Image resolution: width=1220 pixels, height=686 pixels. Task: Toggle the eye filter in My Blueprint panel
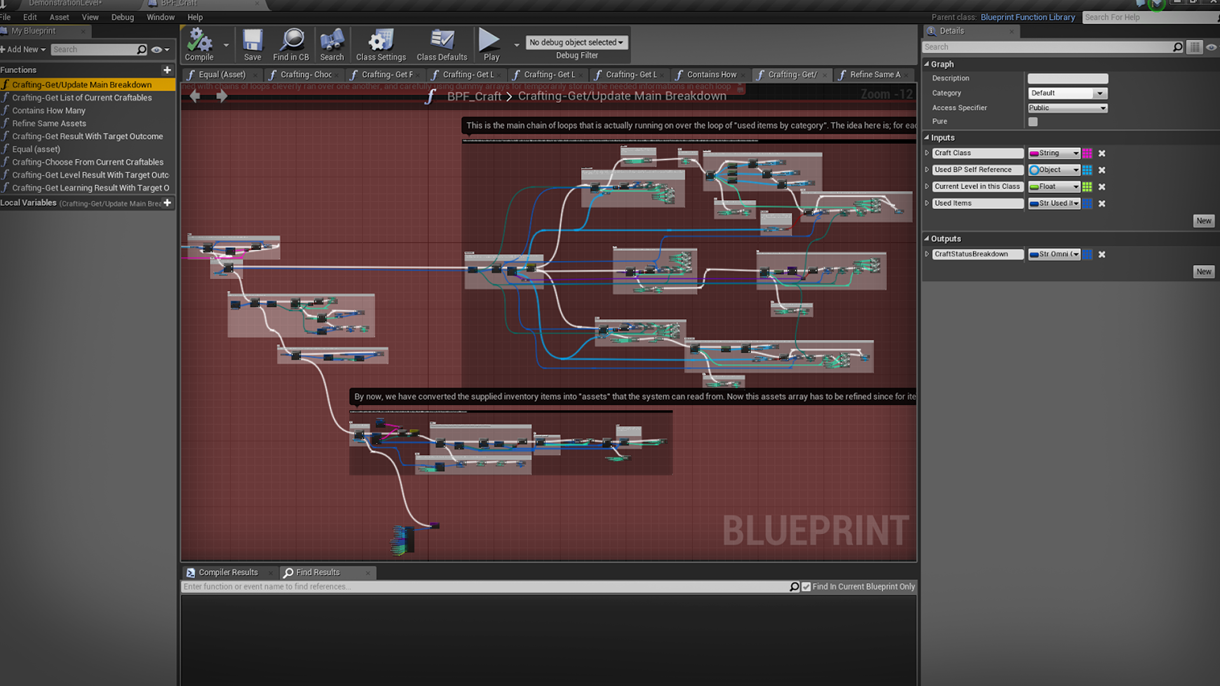click(156, 49)
